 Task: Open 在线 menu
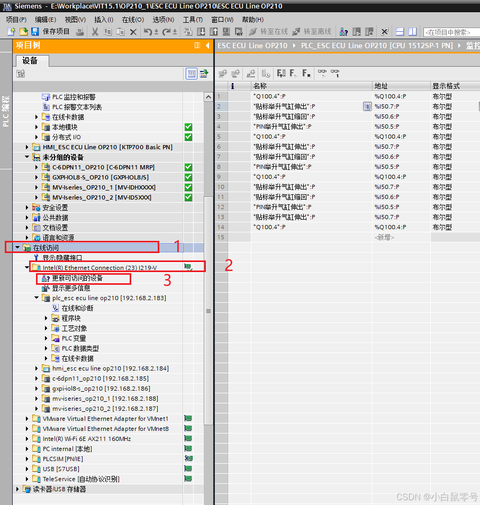tap(133, 20)
